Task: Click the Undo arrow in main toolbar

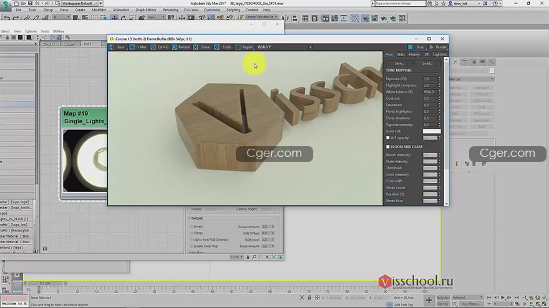Action: tap(7, 18)
